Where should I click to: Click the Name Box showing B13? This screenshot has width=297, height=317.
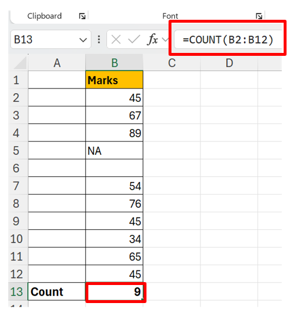click(x=51, y=40)
